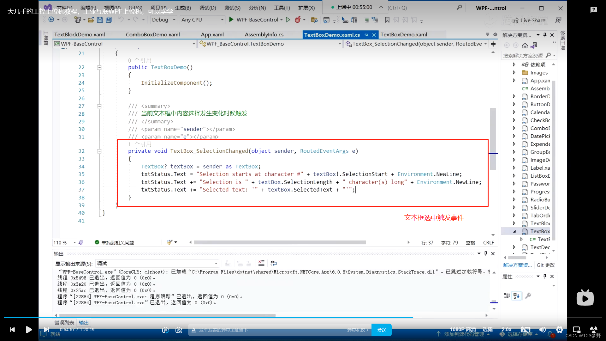606x341 pixels.
Task: Open the 110 % zoom dropdown
Action: [x=65, y=242]
